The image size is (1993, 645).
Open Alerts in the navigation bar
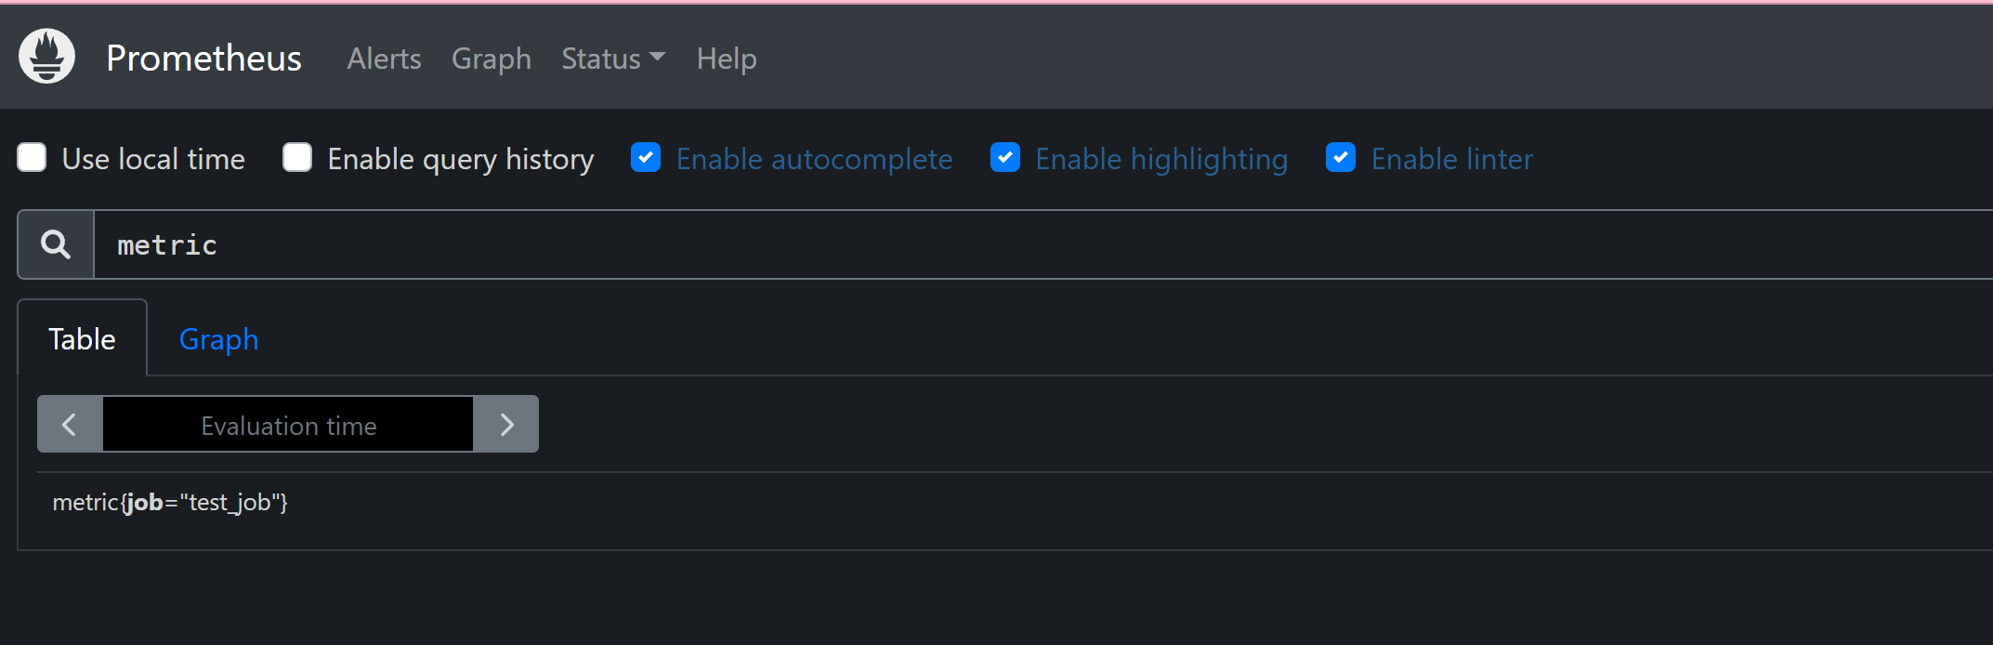384,59
